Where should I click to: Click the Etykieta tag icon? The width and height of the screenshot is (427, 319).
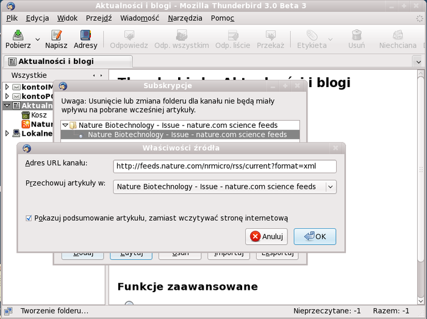point(311,35)
